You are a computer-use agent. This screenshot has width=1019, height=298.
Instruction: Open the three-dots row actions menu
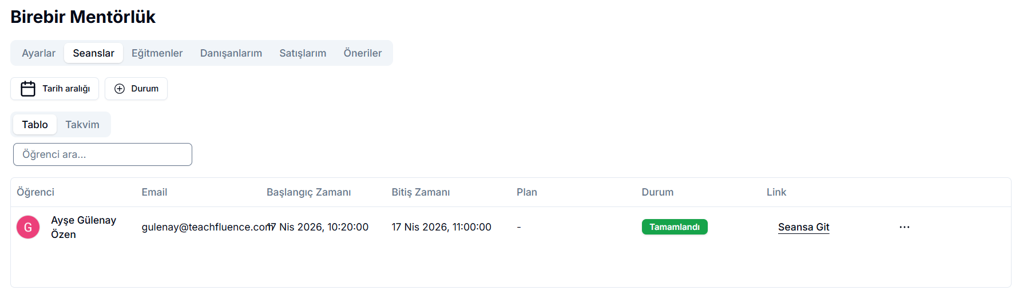(x=904, y=227)
